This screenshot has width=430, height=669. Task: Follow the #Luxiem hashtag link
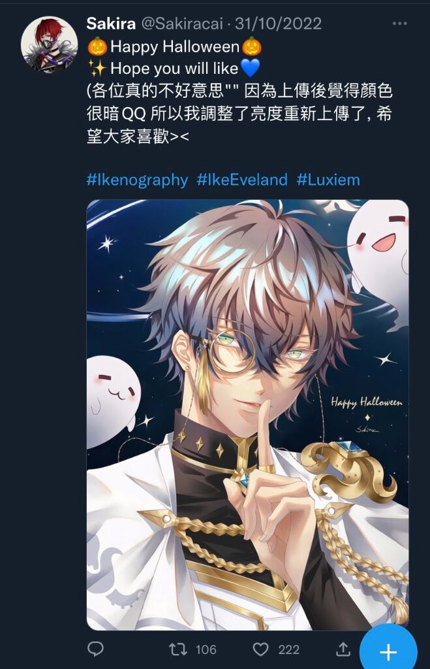click(x=328, y=180)
